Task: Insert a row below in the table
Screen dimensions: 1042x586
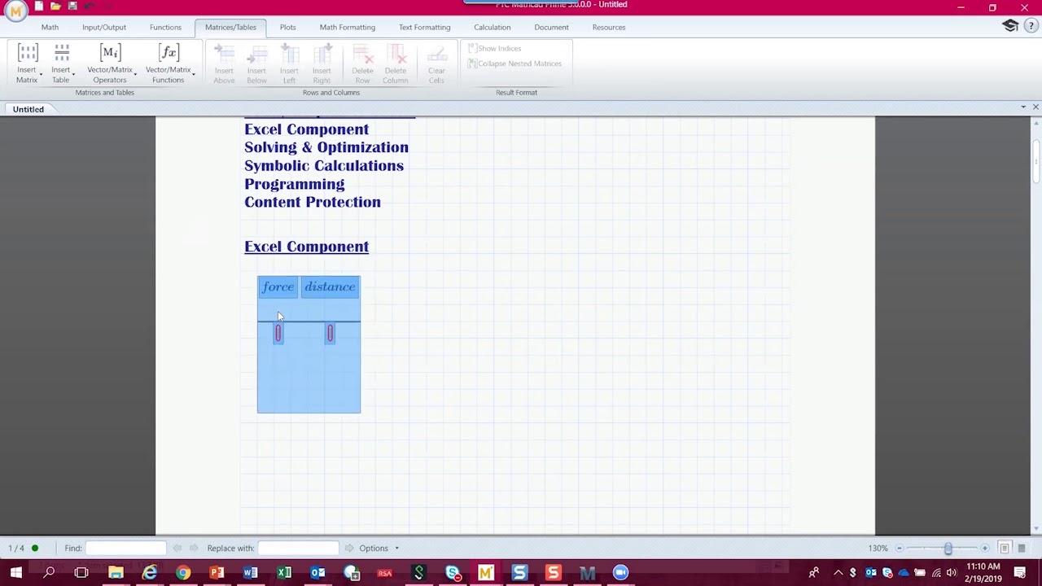Action: 256,64
